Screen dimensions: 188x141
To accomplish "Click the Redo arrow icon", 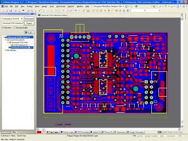I will pyautogui.click(x=79, y=11).
